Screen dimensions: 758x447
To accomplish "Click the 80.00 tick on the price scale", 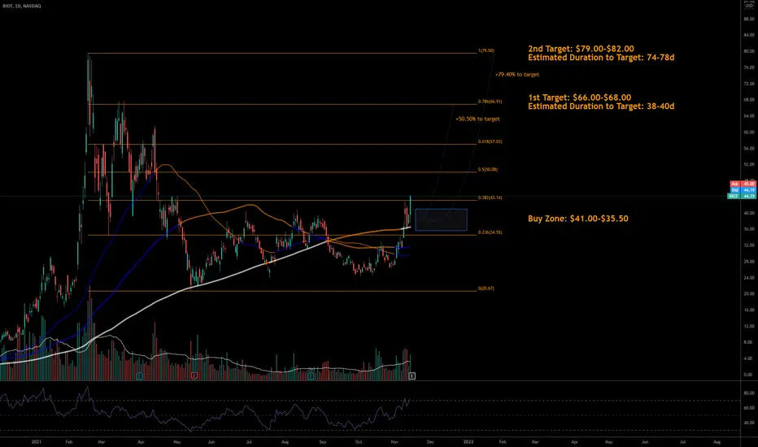I will [749, 51].
